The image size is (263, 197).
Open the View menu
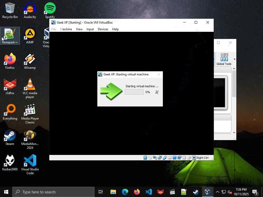[x=79, y=29]
